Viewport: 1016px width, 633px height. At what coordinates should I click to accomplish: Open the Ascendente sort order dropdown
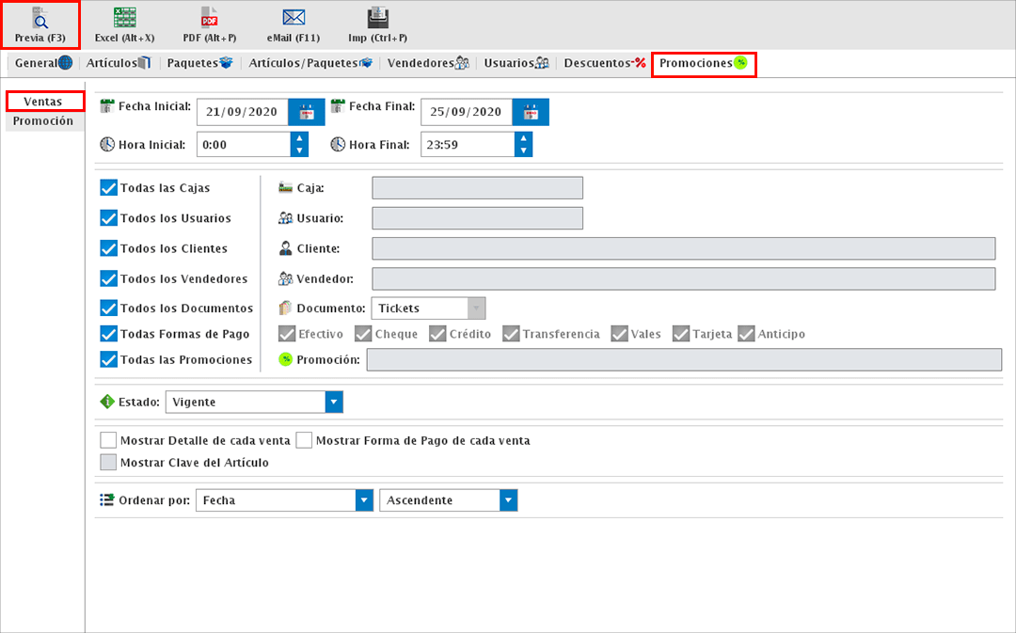(x=508, y=500)
